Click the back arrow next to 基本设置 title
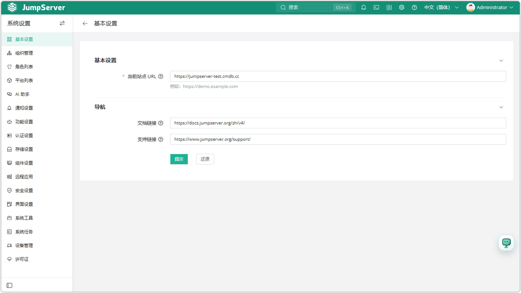This screenshot has width=521, height=293. [85, 24]
